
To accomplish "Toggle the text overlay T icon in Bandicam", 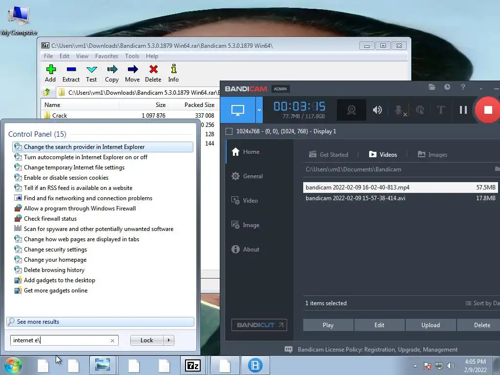I will (x=441, y=110).
